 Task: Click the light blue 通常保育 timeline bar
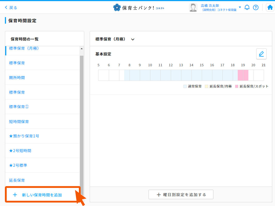[x=180, y=75]
